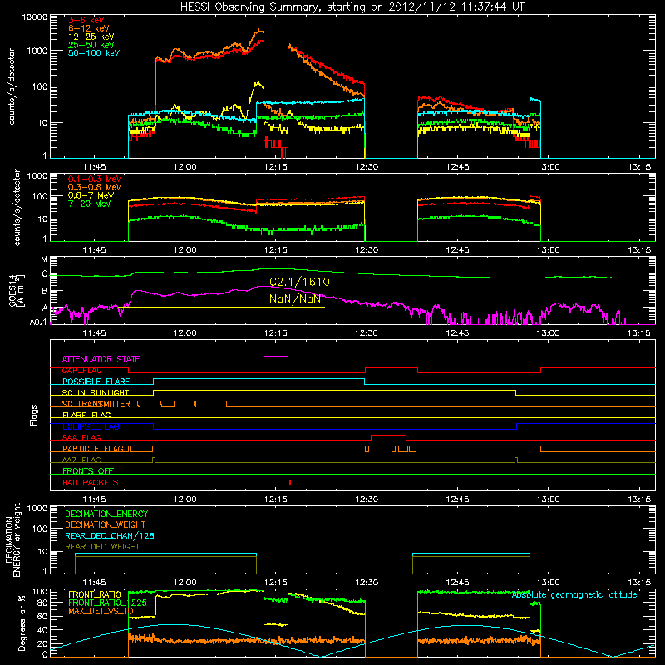Click the 13:00 tick label under GOES plot
This screenshot has height=665, width=665.
pyautogui.click(x=549, y=333)
